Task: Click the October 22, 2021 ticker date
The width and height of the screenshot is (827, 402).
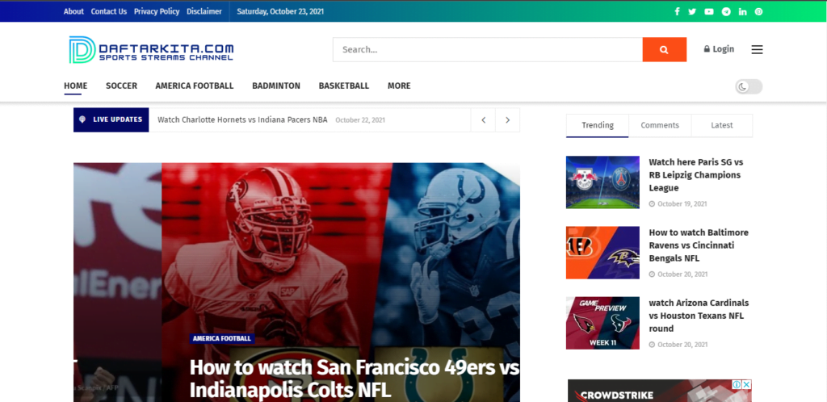Action: 360,120
